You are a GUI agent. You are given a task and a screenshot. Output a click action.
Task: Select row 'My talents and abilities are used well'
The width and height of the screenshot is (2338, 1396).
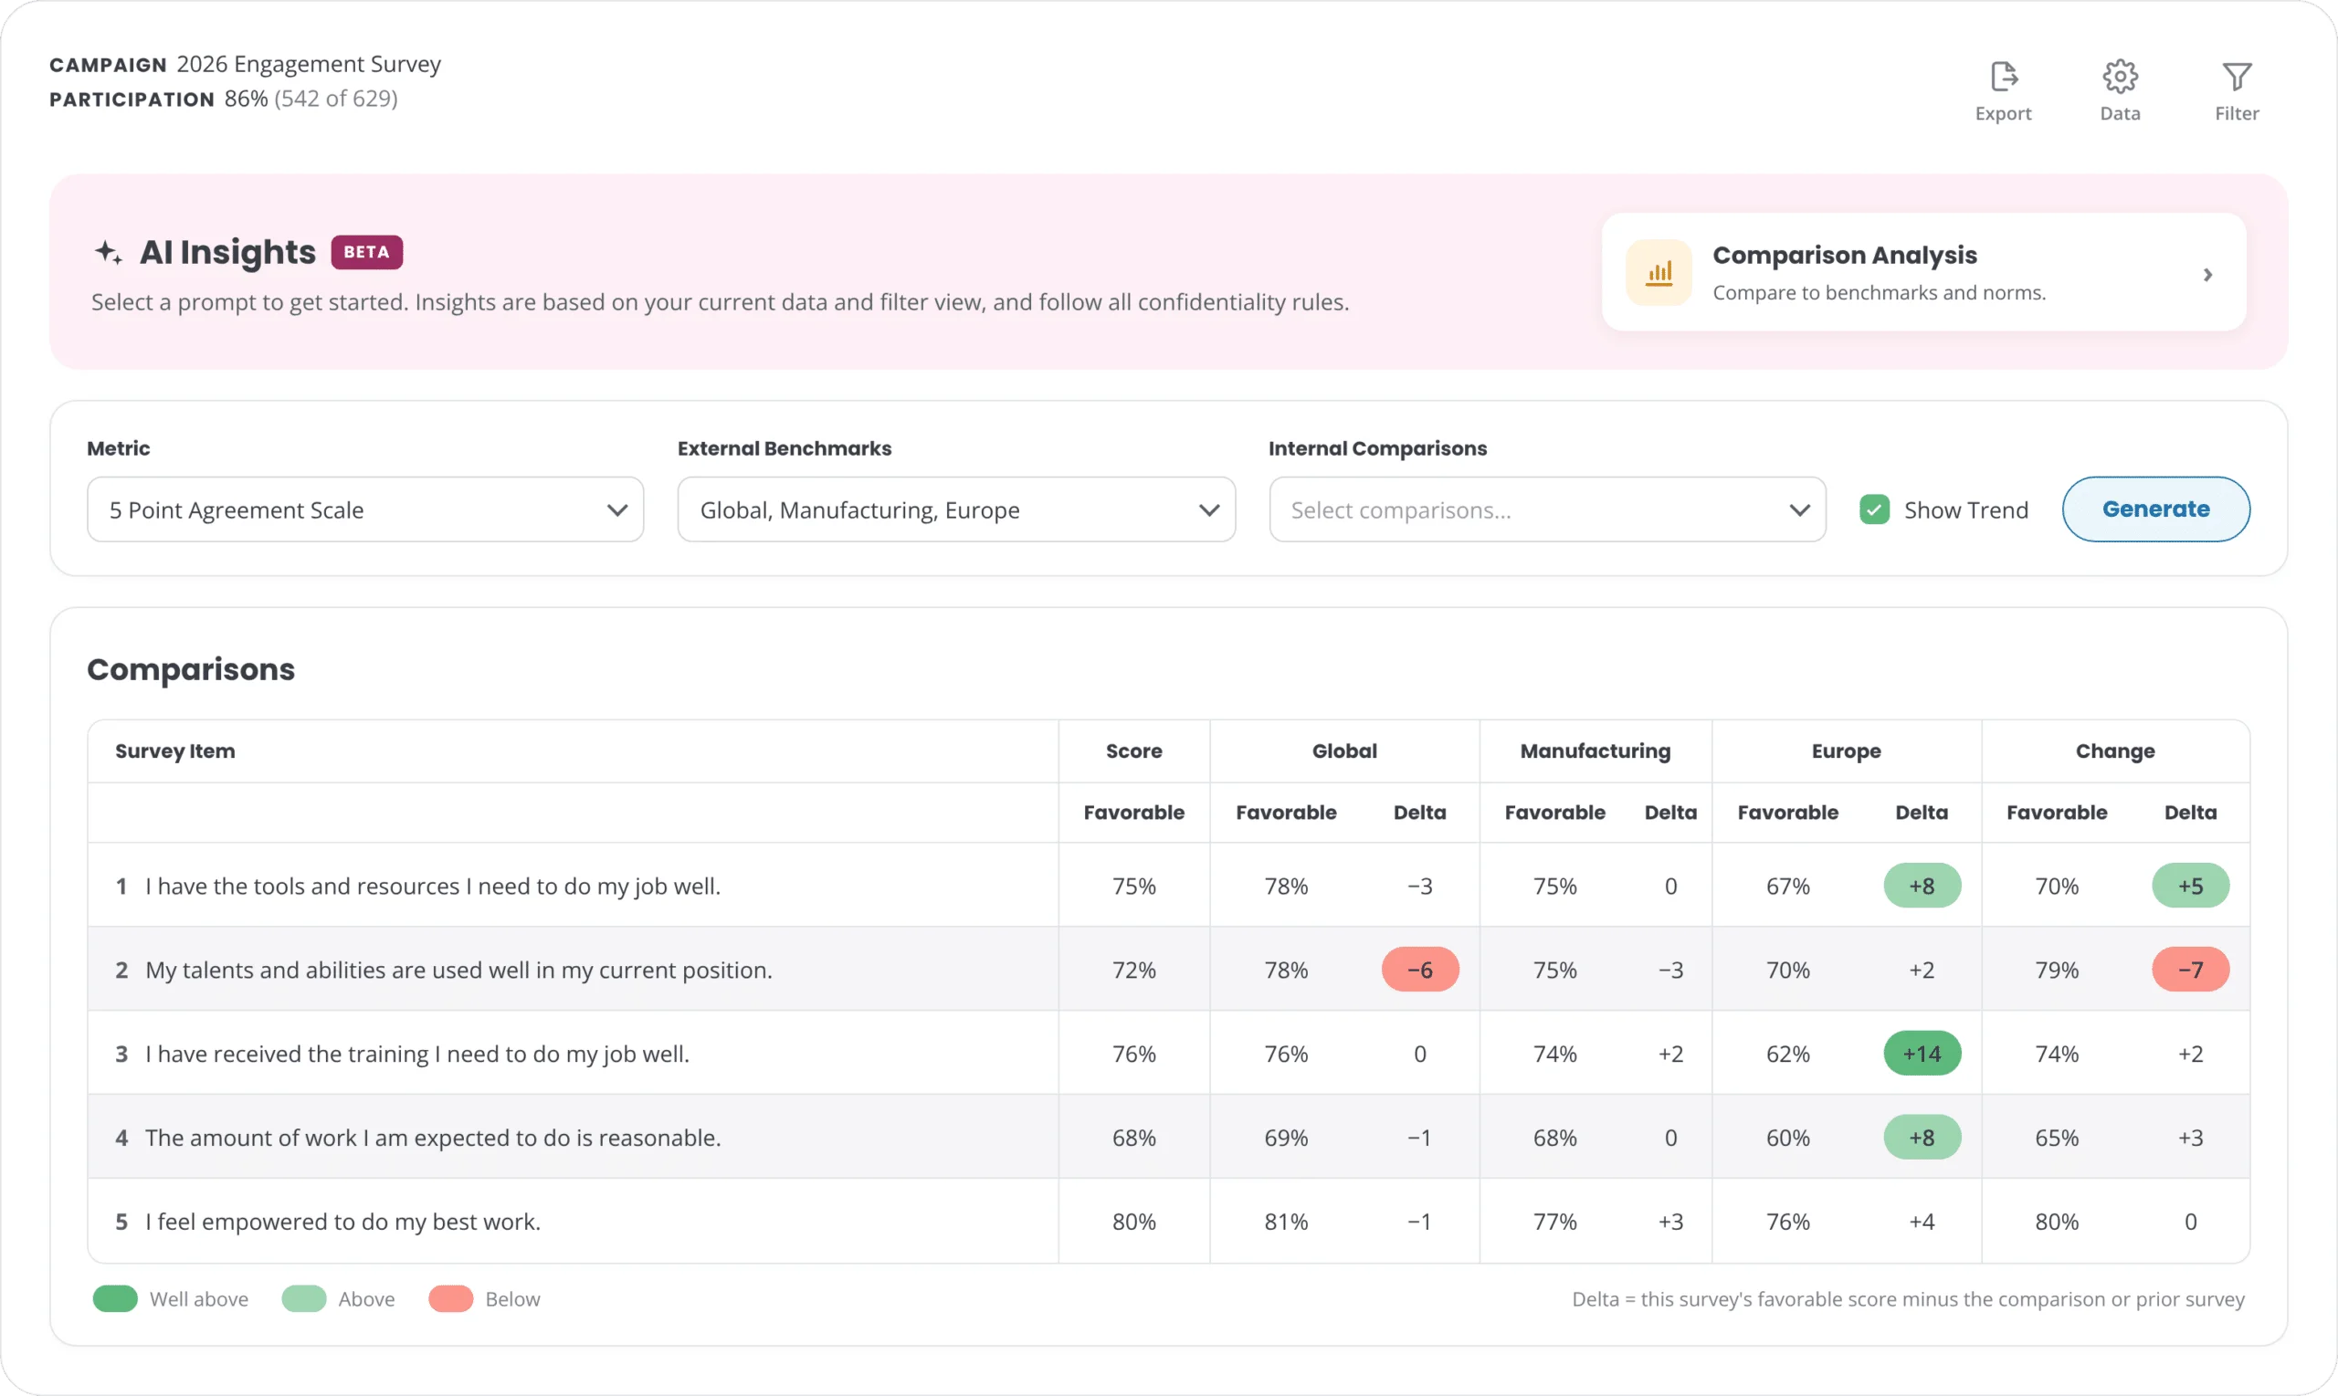(x=1168, y=969)
